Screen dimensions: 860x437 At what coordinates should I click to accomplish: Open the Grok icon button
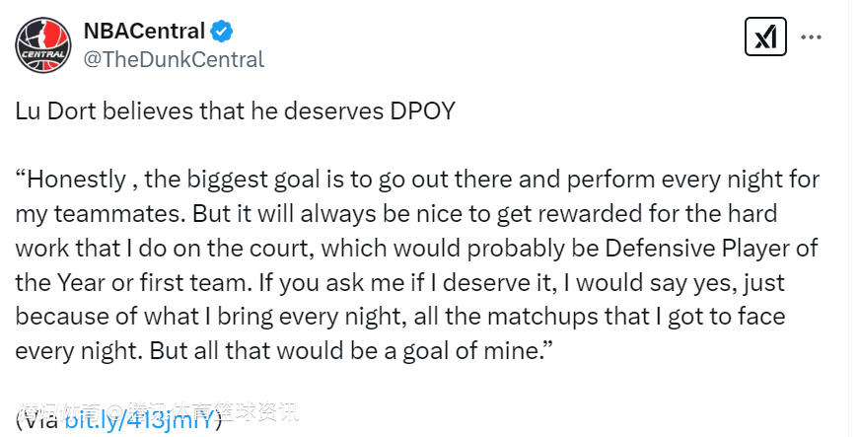point(764,37)
